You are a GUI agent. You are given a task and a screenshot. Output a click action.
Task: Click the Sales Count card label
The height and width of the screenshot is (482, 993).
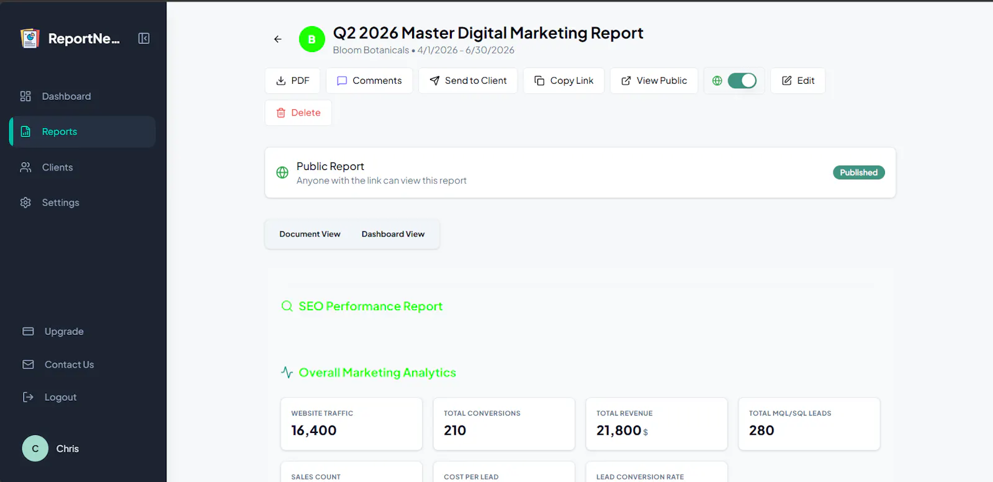click(x=316, y=477)
